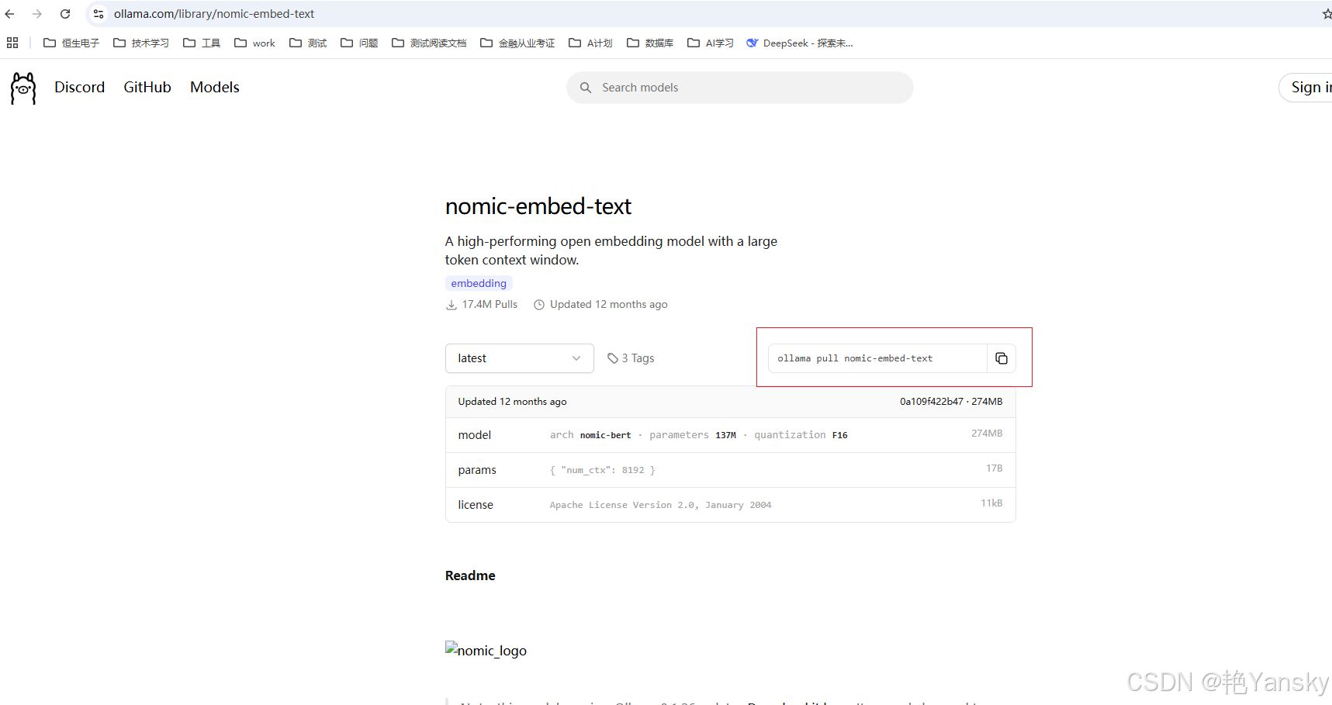Open the AI学习 bookmark folder

(x=711, y=43)
